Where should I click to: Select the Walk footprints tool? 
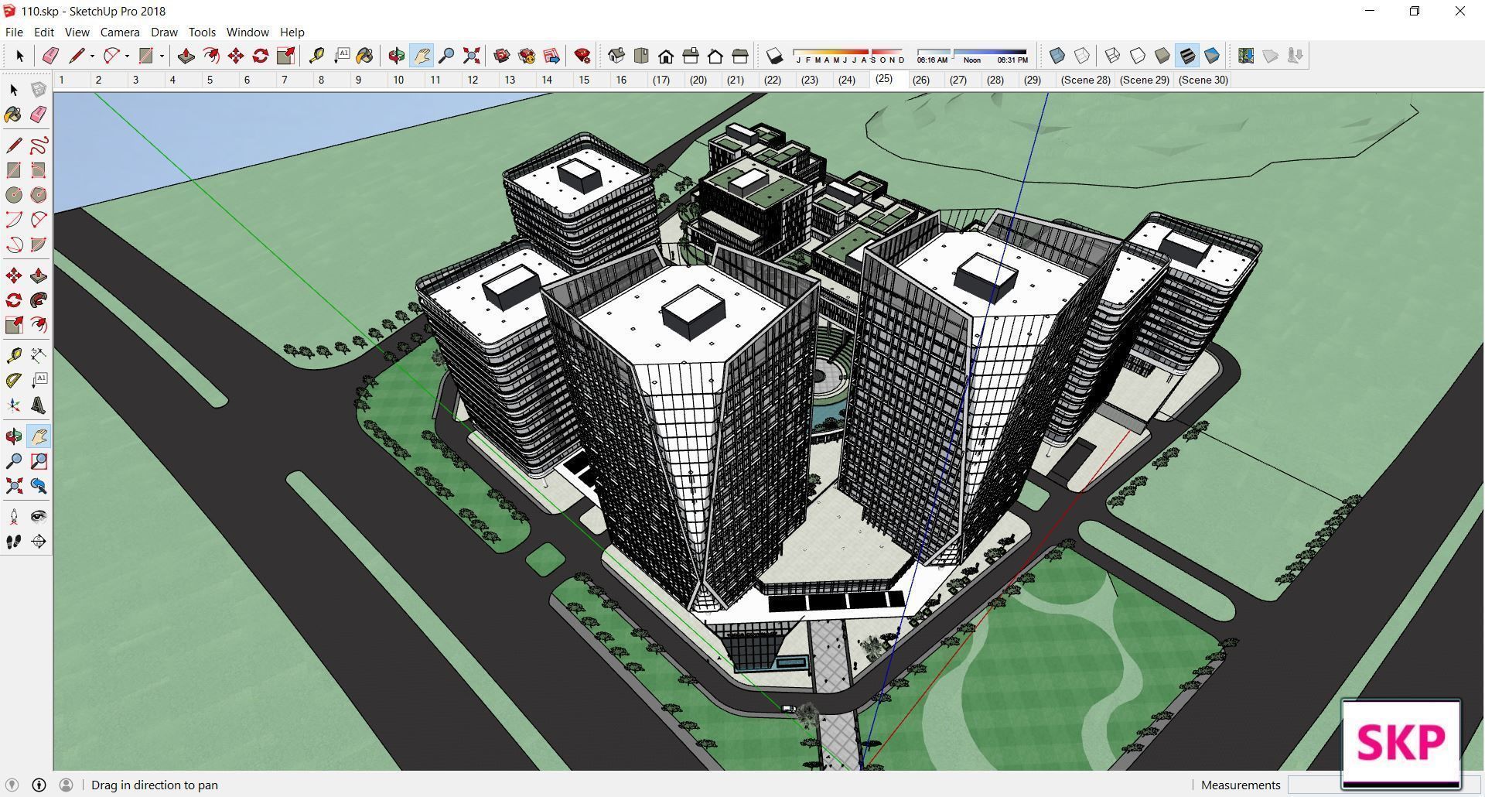[14, 542]
